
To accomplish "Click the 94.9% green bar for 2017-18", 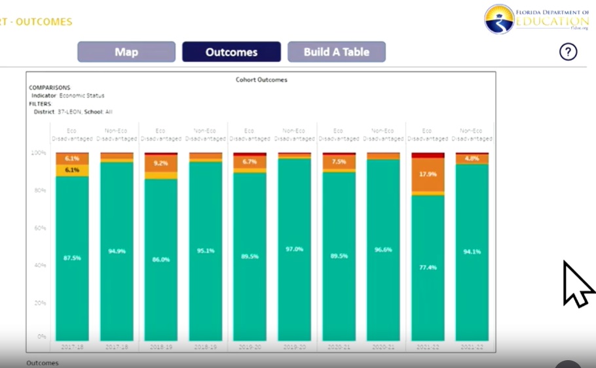I will [x=117, y=251].
